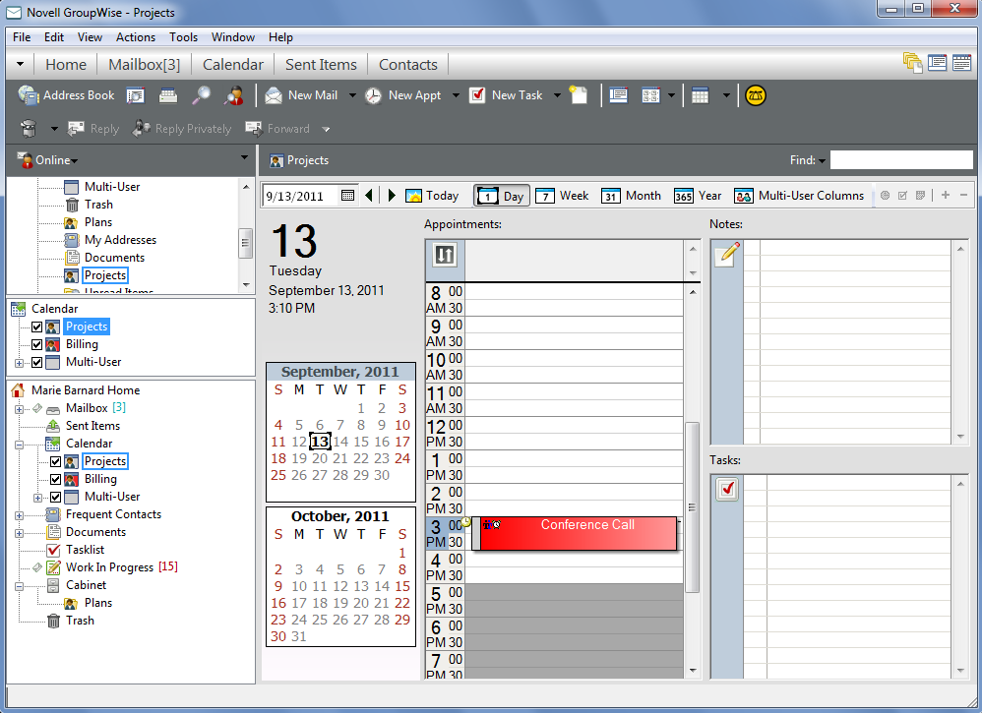982x713 pixels.
Task: Select Plans under Cabinet
Action: pyautogui.click(x=98, y=603)
